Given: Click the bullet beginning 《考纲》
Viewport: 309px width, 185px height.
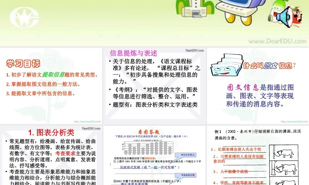Looking at the screenshot, I should click(x=155, y=93).
